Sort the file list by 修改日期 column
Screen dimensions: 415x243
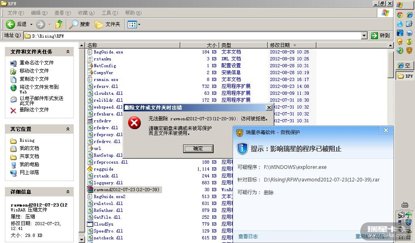tap(292, 45)
